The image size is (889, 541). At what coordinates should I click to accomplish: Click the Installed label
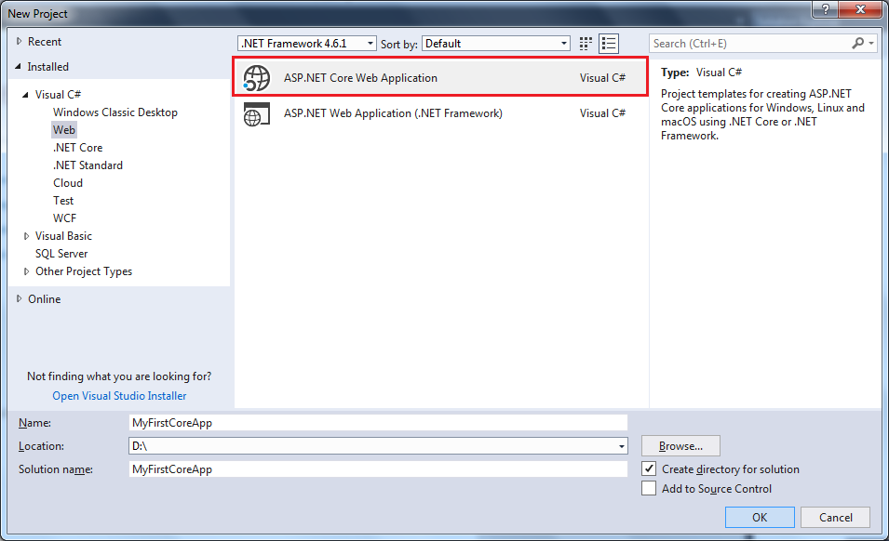[x=48, y=67]
